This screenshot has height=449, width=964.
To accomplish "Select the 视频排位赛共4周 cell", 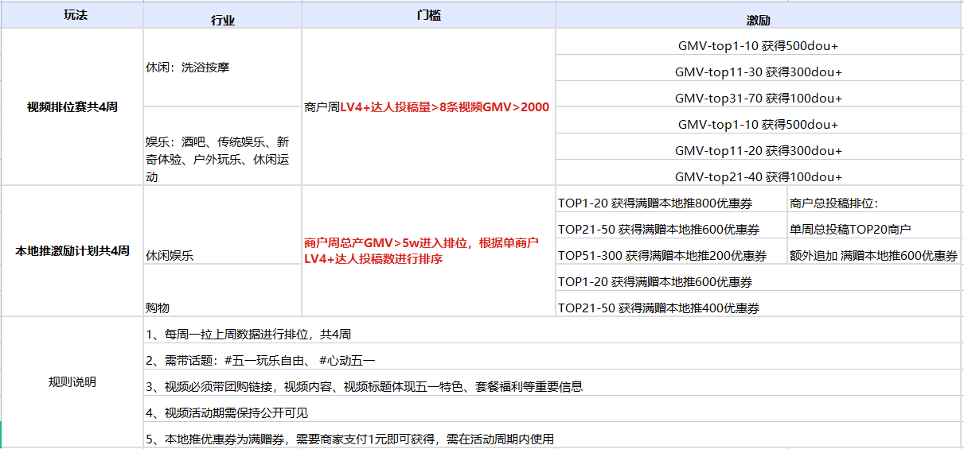I will pyautogui.click(x=72, y=106).
